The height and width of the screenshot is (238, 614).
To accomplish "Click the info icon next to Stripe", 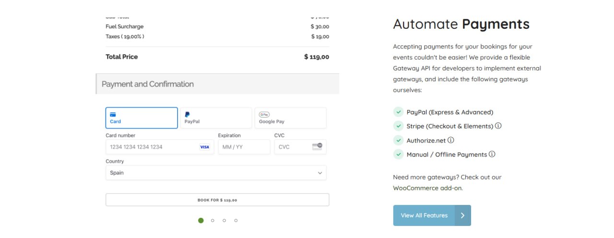I will click(x=498, y=126).
